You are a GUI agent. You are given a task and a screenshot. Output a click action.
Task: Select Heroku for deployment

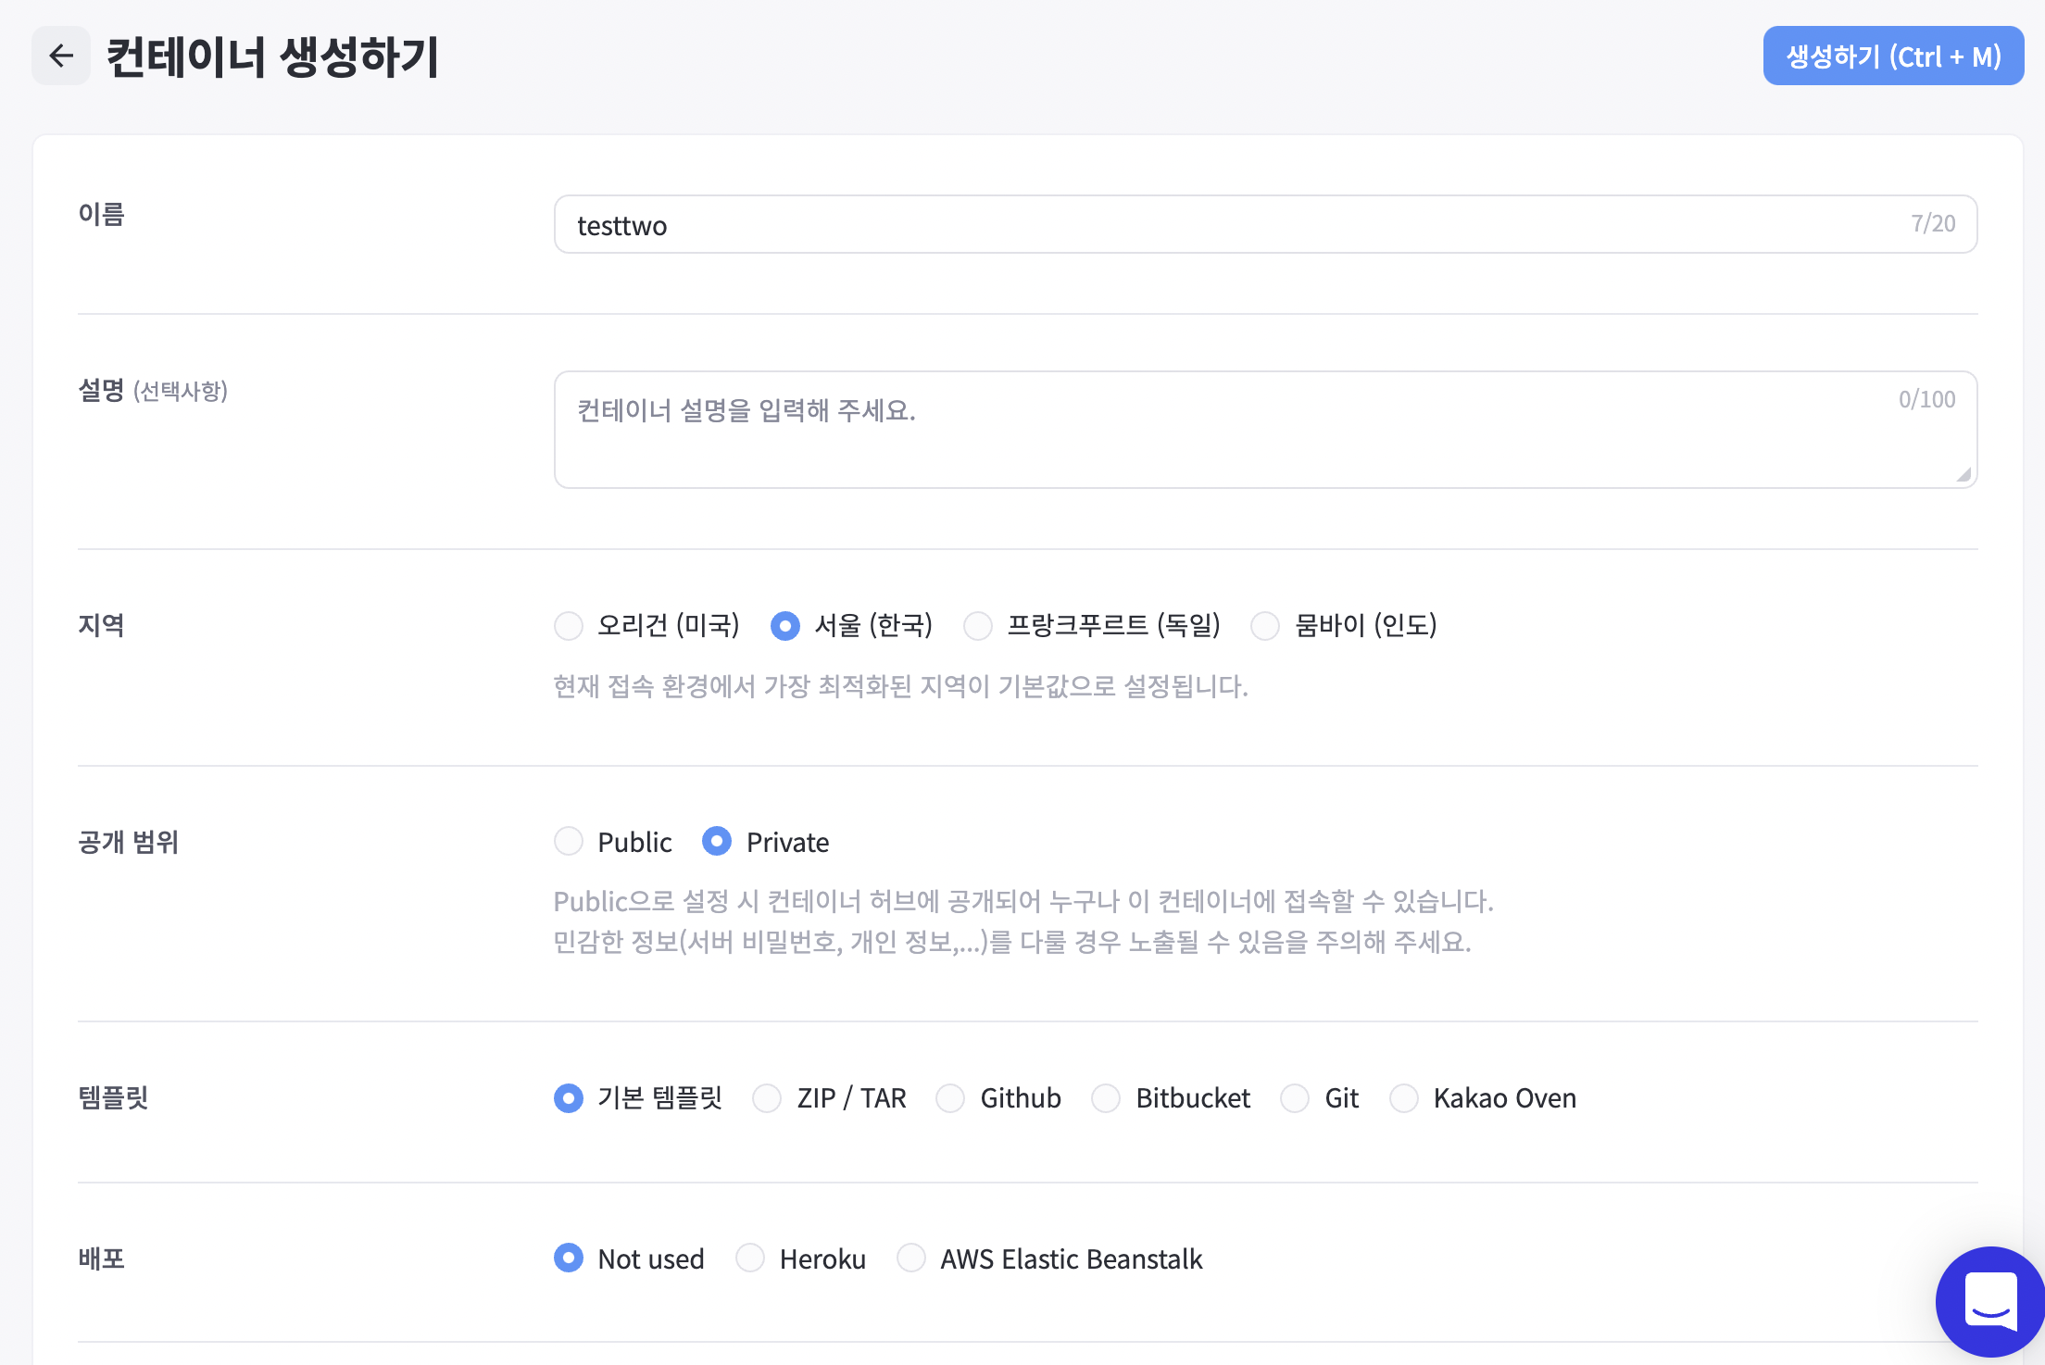(x=750, y=1259)
